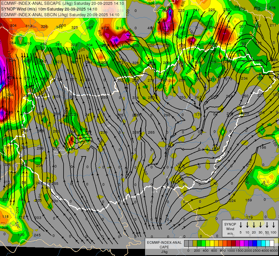This screenshot has height=256, width=279.
Task: Click the map value '405'
Action: [57, 97]
